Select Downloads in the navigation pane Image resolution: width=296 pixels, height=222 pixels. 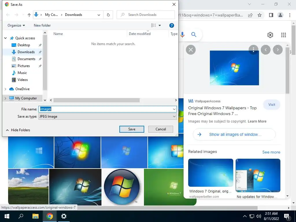pyautogui.click(x=26, y=52)
